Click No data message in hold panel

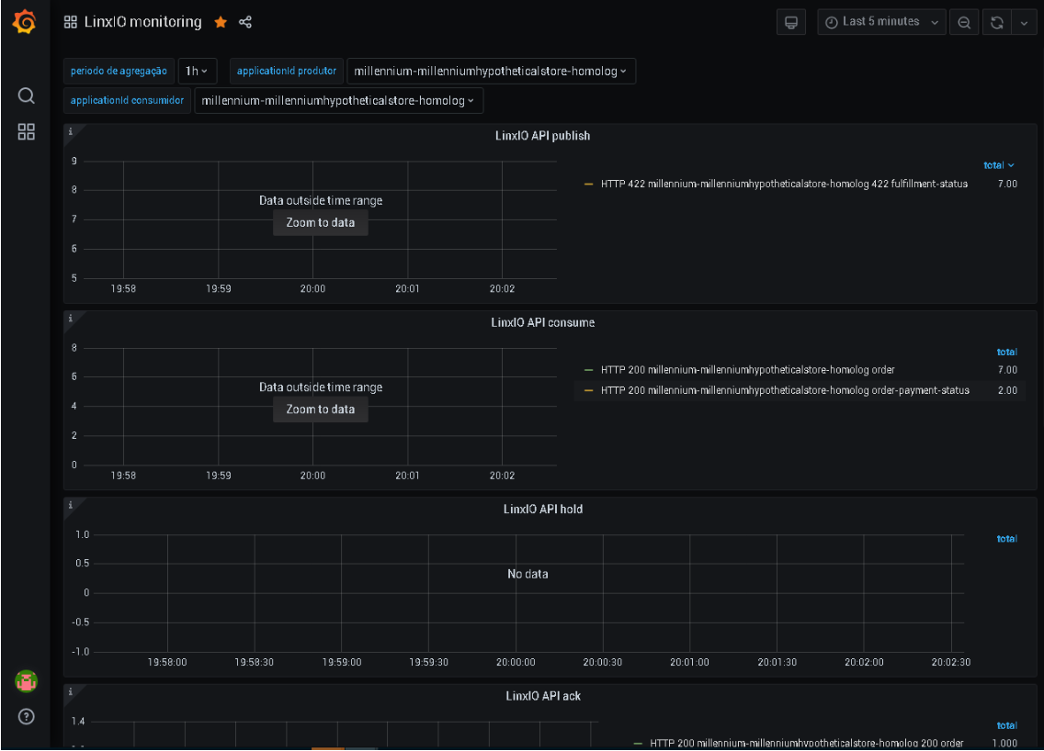tap(528, 574)
